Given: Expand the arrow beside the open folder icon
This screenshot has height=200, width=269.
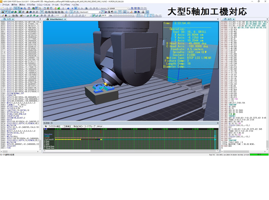Looking at the screenshot, I should (24, 16).
